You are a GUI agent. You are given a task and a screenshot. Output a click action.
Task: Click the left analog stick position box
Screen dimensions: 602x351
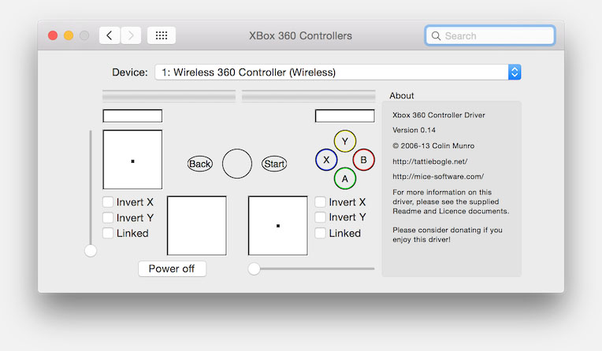point(132,160)
